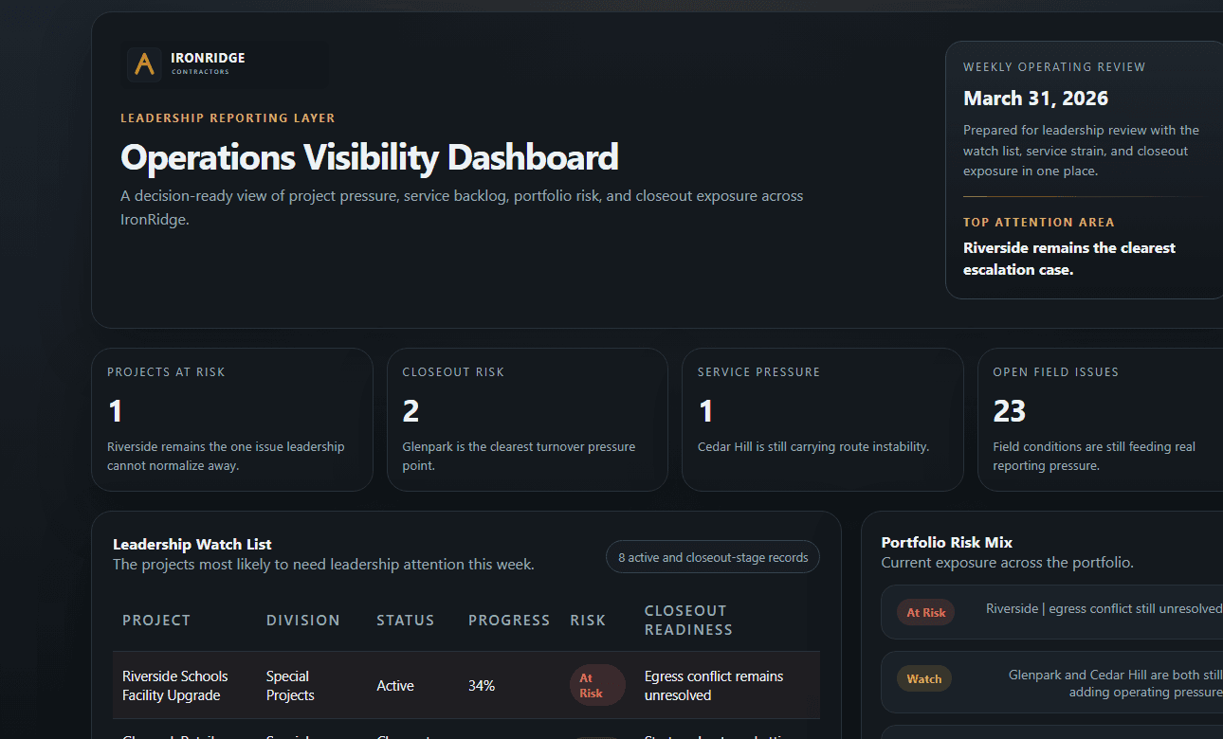The height and width of the screenshot is (739, 1223).
Task: Click the Watch badge under Portfolio Risk Mix
Action: click(x=923, y=678)
